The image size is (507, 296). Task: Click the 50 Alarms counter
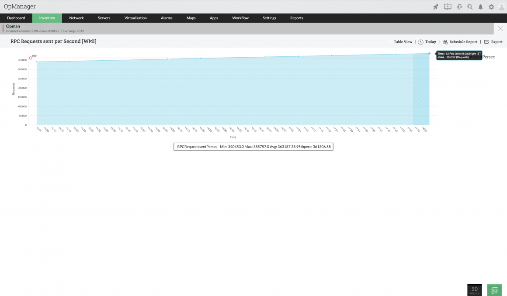pos(474,290)
